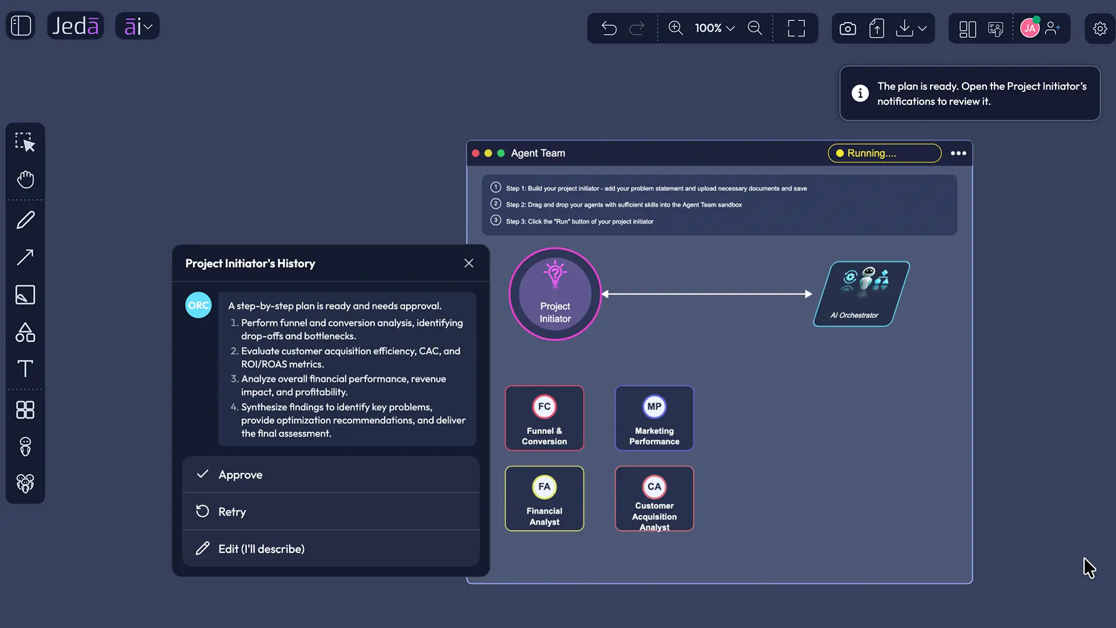Toggle the left sidebar panel icon

21,26
